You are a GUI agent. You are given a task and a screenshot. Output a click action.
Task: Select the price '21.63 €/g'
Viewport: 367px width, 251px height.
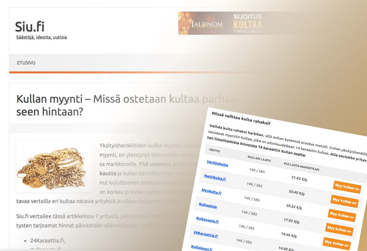click(299, 178)
